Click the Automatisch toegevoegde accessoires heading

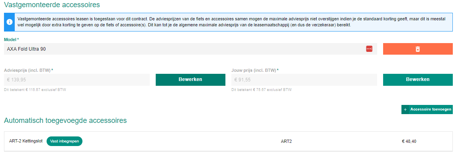point(65,120)
